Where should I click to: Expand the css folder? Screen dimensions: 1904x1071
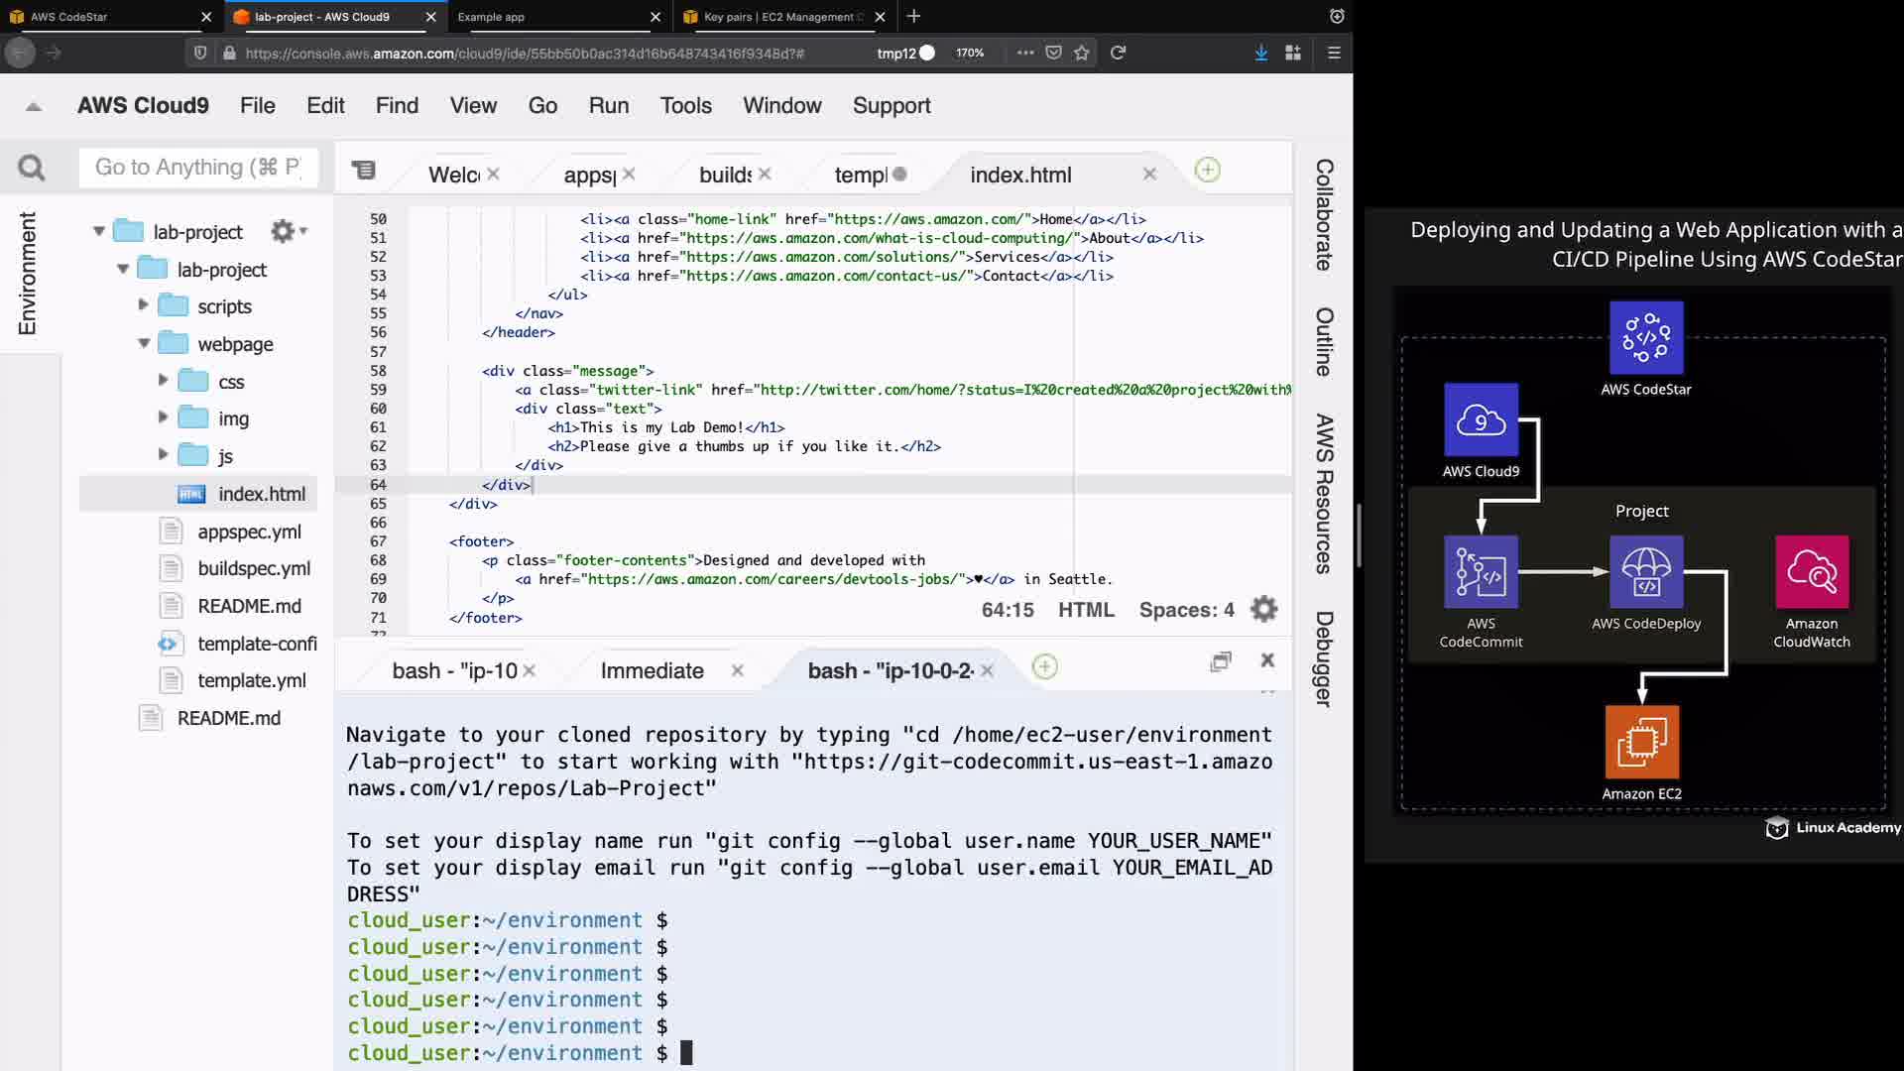[x=163, y=380]
